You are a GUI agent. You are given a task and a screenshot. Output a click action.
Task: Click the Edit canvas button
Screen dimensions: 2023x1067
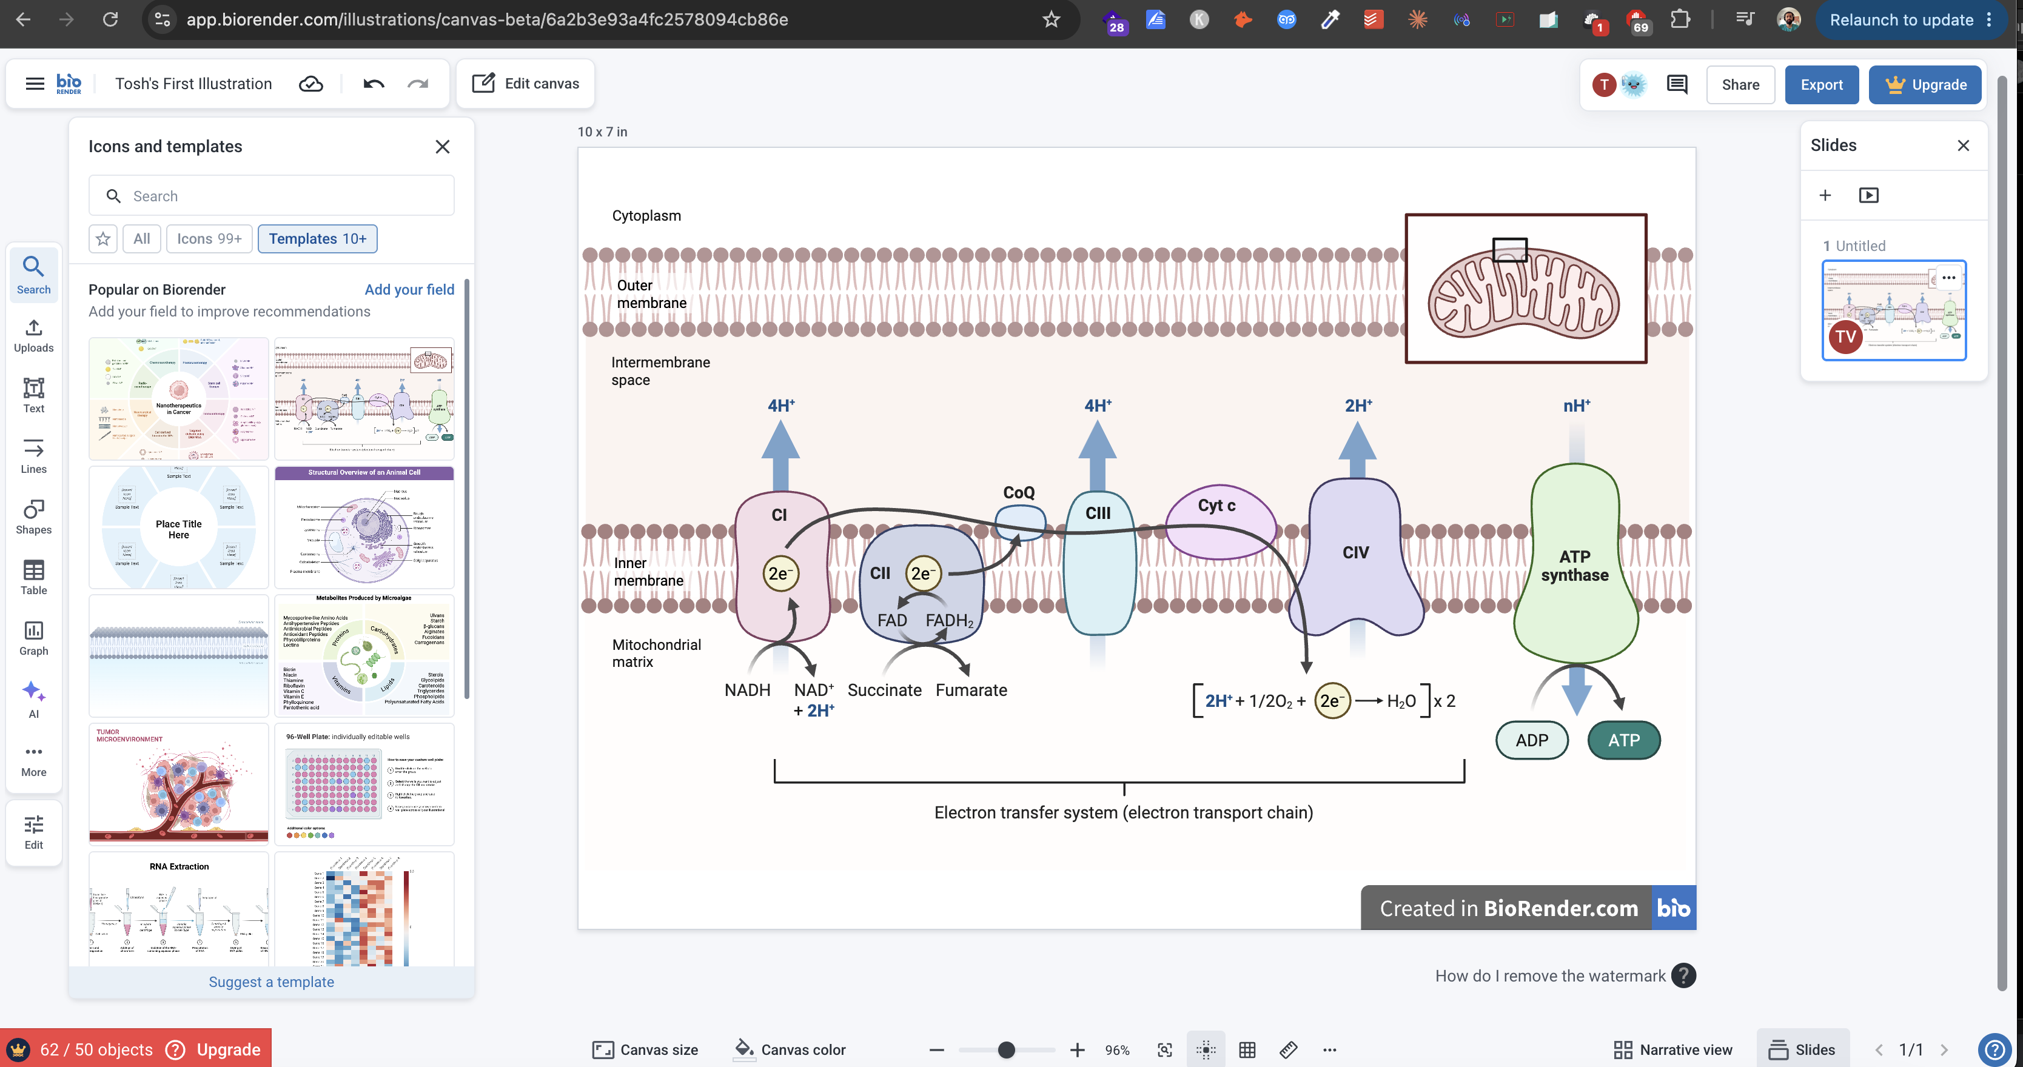525,83
